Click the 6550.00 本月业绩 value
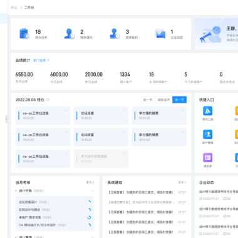This screenshot has width=238, height=238. coord(24,75)
